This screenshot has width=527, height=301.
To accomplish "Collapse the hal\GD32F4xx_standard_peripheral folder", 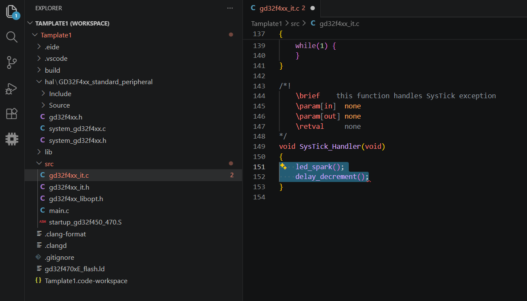I will pyautogui.click(x=39, y=82).
